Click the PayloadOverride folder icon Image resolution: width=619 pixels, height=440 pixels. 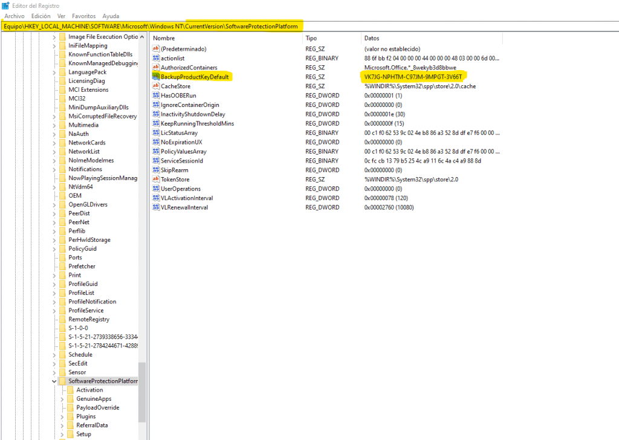tap(70, 407)
